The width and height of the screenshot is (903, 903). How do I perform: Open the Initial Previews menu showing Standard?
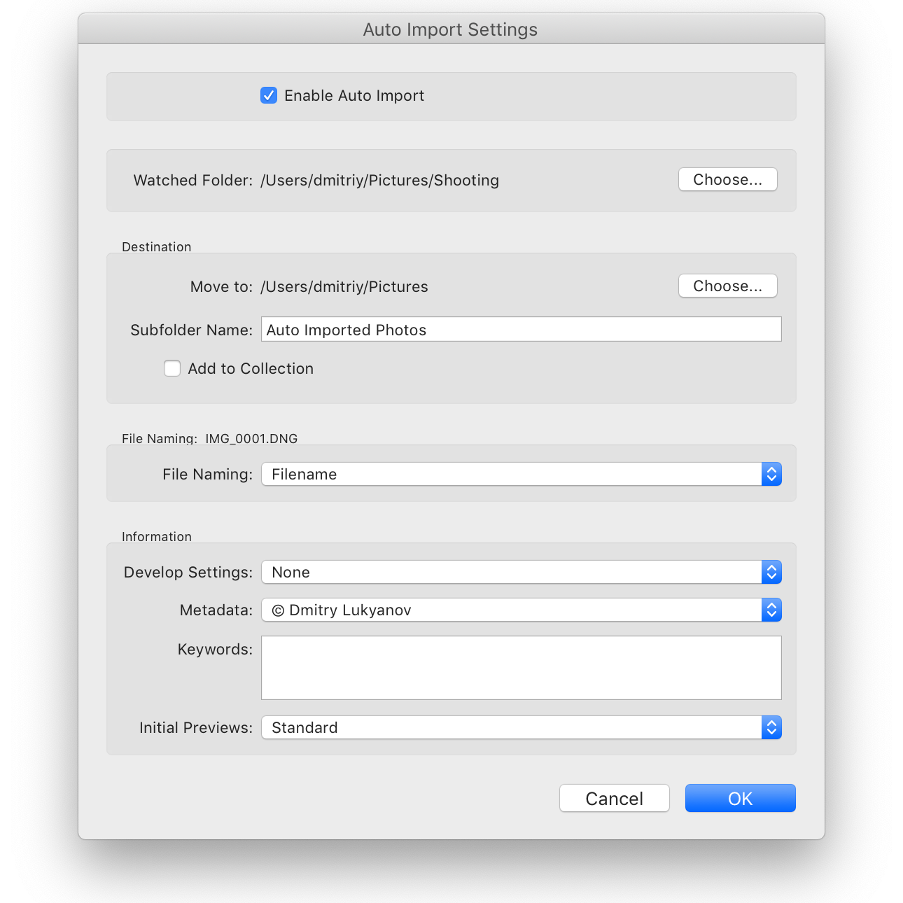point(511,728)
